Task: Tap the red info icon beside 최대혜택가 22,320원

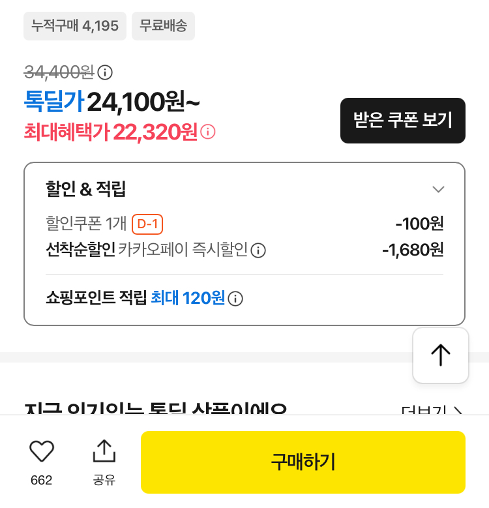Action: (207, 132)
